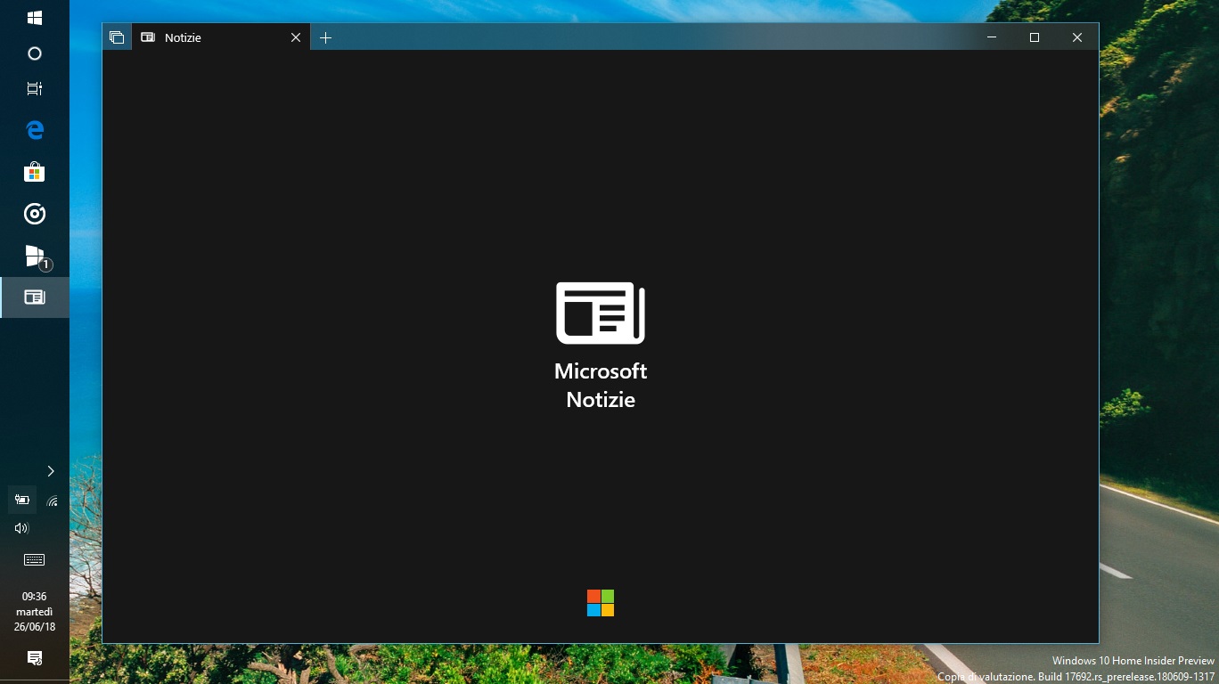The height and width of the screenshot is (684, 1219).
Task: Select the Notizie app on taskbar
Action: pos(35,297)
